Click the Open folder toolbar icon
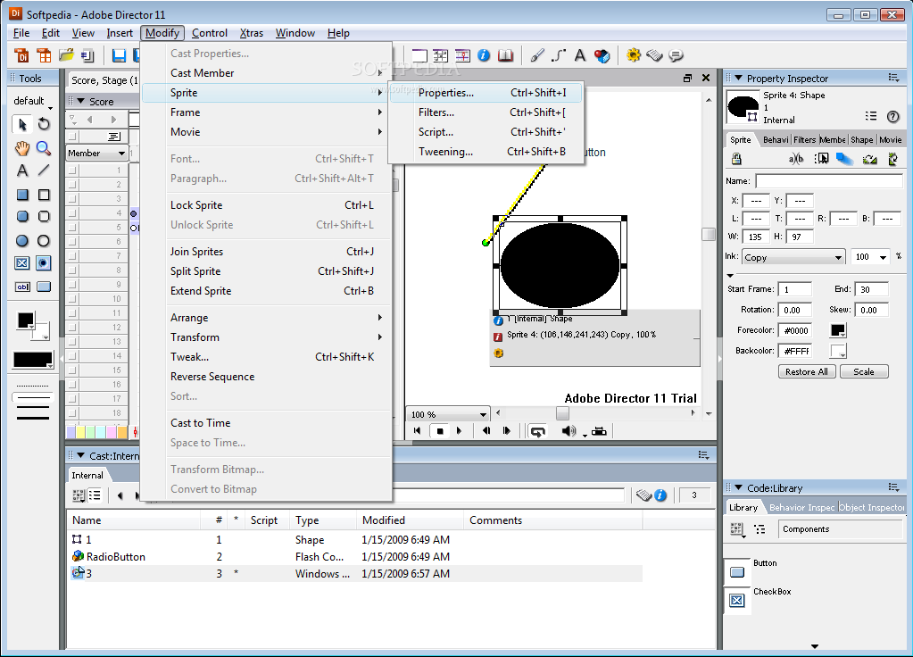913x657 pixels. 66,55
